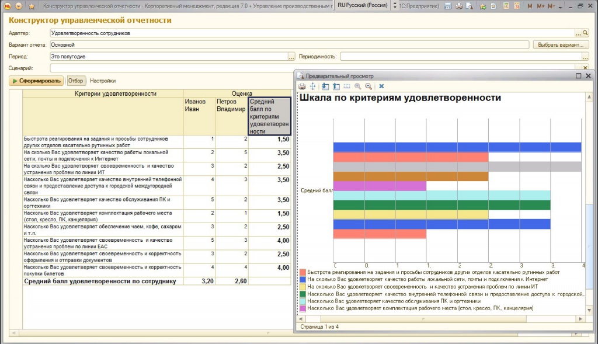Clear the Сценарий field with its X
The width and height of the screenshot is (598, 344).
(585, 68)
